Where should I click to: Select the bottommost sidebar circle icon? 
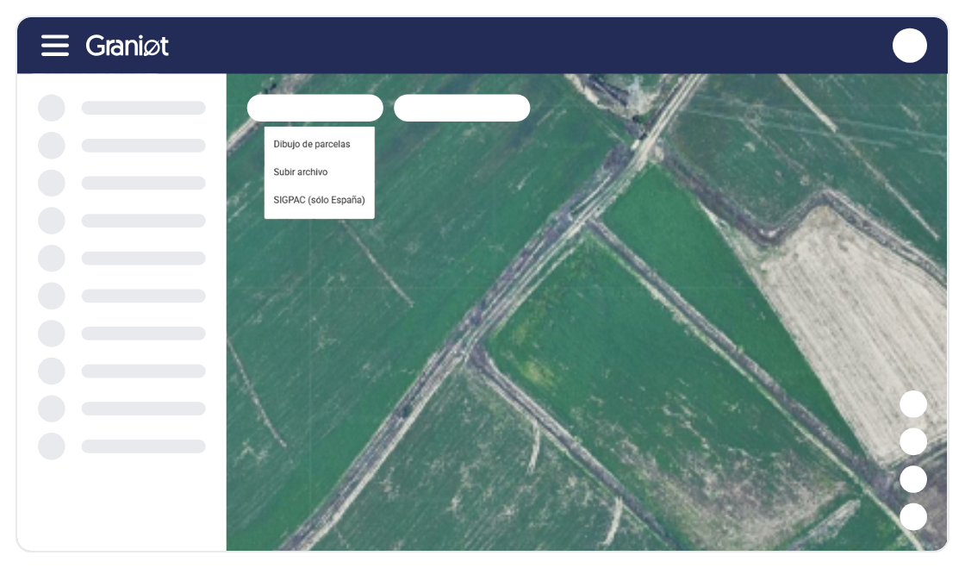52,446
